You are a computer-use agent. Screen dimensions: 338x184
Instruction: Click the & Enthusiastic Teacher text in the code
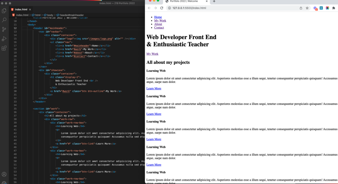click(71, 84)
